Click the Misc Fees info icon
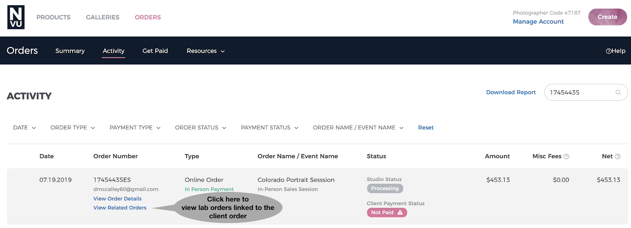Viewport: 631px width, 228px height. 566,156
